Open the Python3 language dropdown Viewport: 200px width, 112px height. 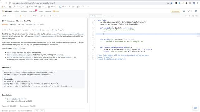[96, 16]
